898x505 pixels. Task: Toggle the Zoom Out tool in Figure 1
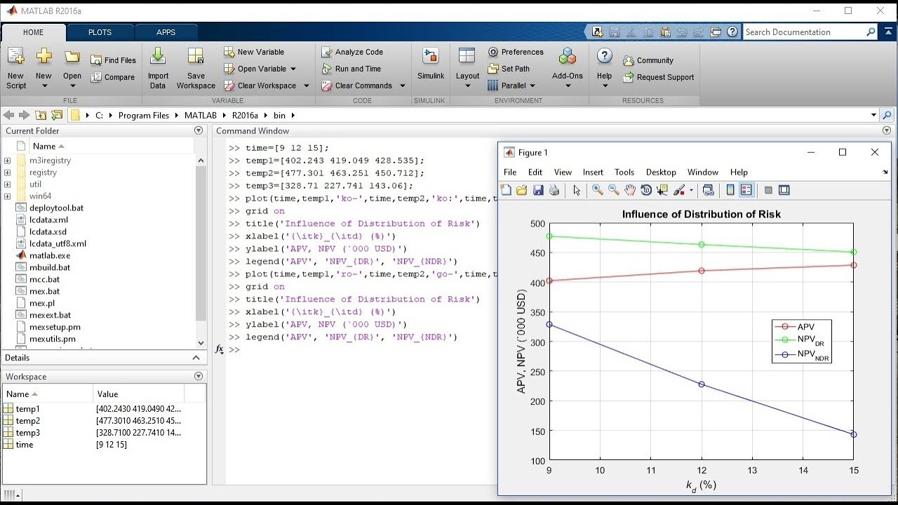[614, 190]
